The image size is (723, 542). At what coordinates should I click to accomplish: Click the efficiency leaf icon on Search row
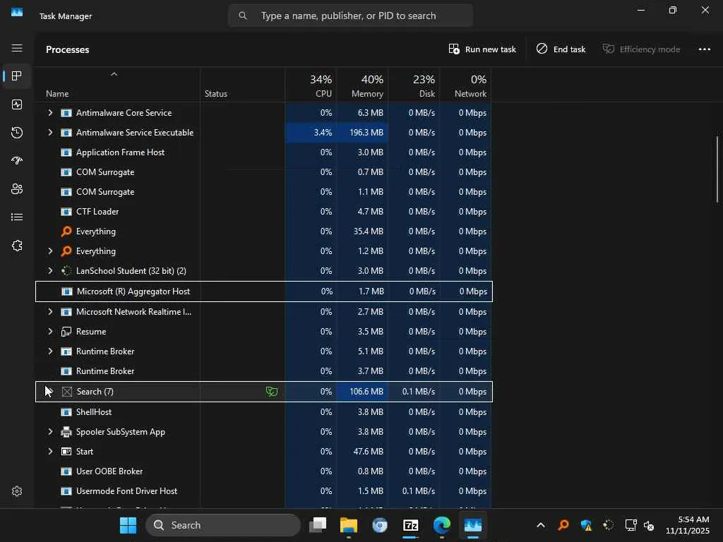[x=272, y=392]
